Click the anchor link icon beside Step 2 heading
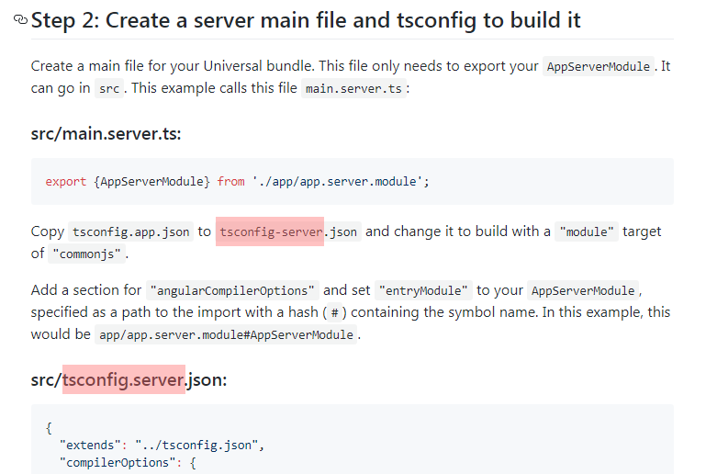The width and height of the screenshot is (717, 474). point(20,19)
